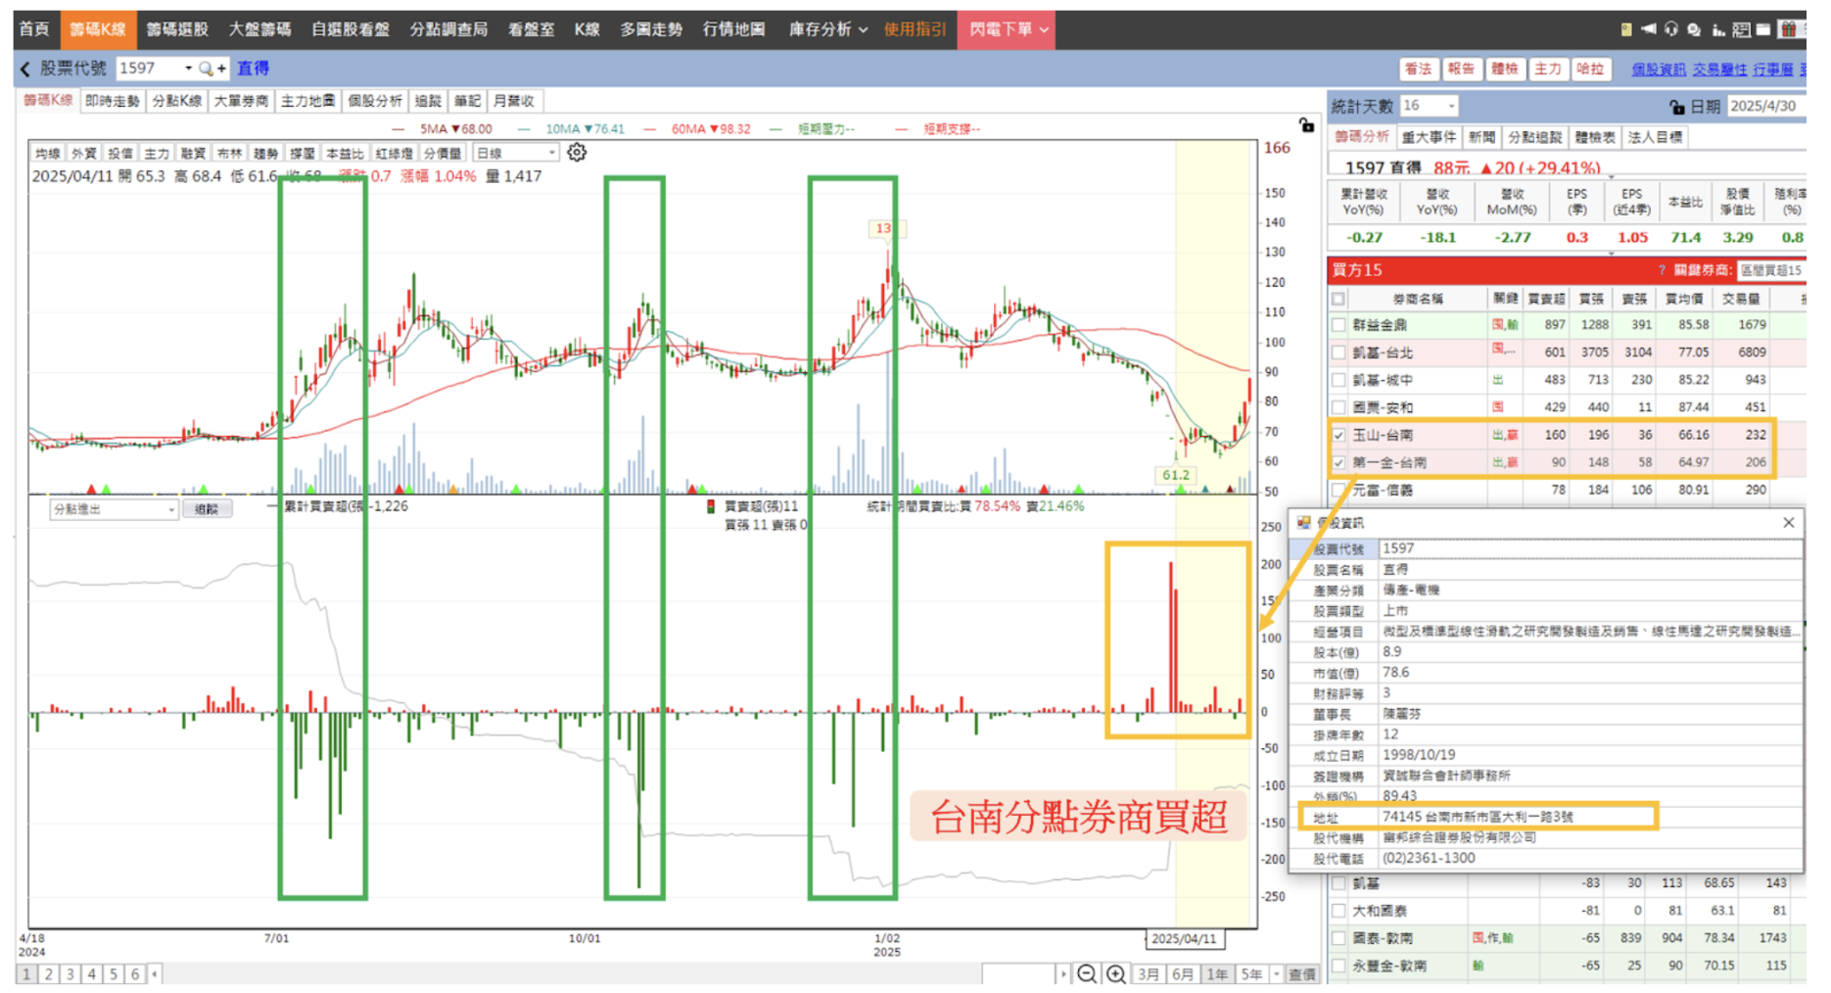Click the 個股資訊 window title icon
The width and height of the screenshot is (1831, 993).
(1304, 523)
